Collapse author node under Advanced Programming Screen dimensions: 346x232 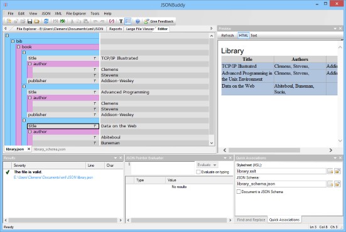(30, 98)
